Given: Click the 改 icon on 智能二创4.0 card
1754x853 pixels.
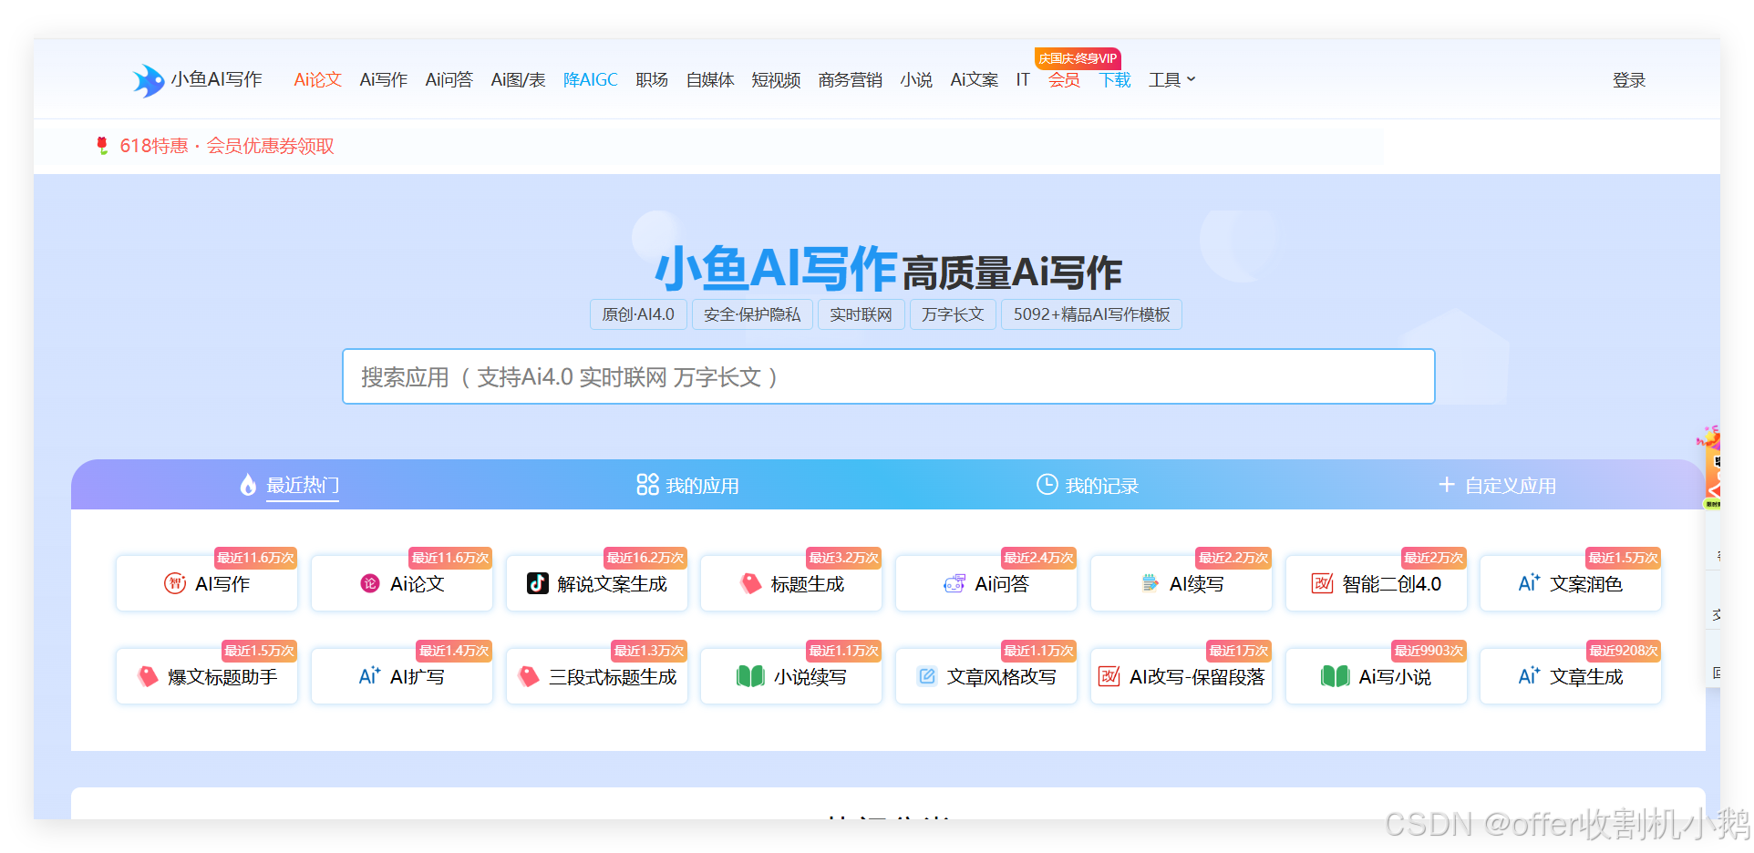Looking at the screenshot, I should (x=1322, y=583).
